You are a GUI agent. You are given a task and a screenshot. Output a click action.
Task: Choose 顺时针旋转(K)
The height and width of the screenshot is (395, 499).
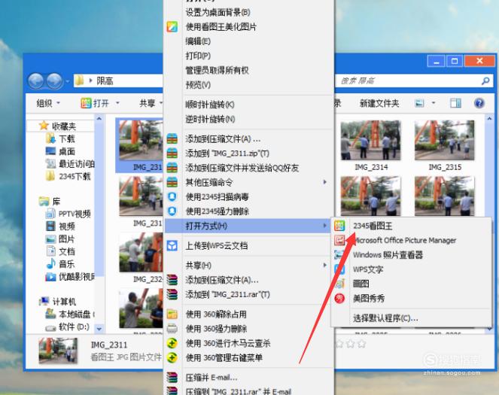[210, 105]
